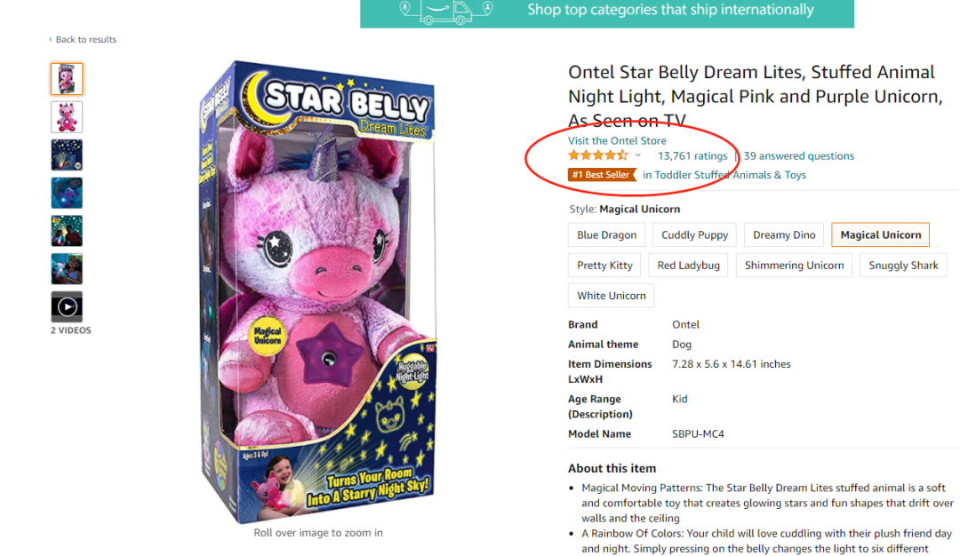View the sixth thumbnail image

(x=67, y=269)
